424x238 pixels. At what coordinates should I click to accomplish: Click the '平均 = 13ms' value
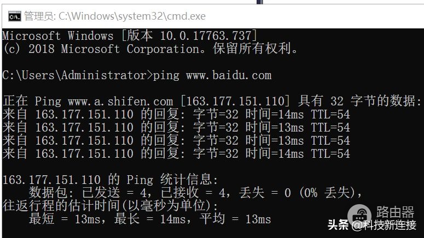[235, 219]
